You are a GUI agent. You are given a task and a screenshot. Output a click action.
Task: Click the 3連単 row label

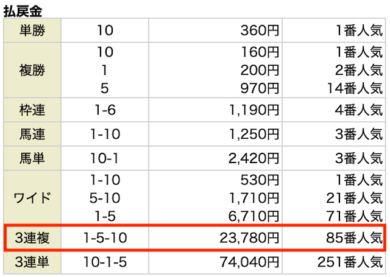pos(32,262)
